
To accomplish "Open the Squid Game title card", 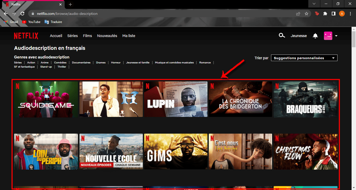I will point(46,99).
